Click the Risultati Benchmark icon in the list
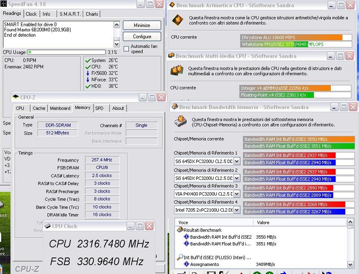The width and height of the screenshot is (359, 274). pos(180,230)
